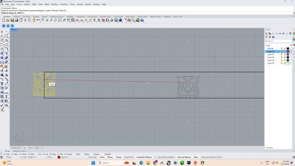Click Layer 03 blue color swatch
Viewport: 295px width, 166px height.
288,57
